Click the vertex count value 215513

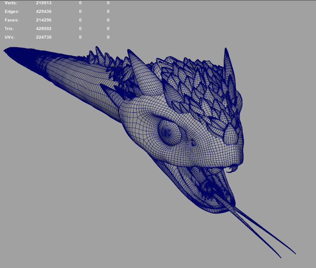tap(43, 3)
